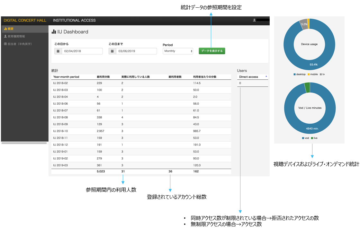The height and width of the screenshot is (228, 360).
Task: Sort by Year-month period column header
Action: click(x=66, y=77)
